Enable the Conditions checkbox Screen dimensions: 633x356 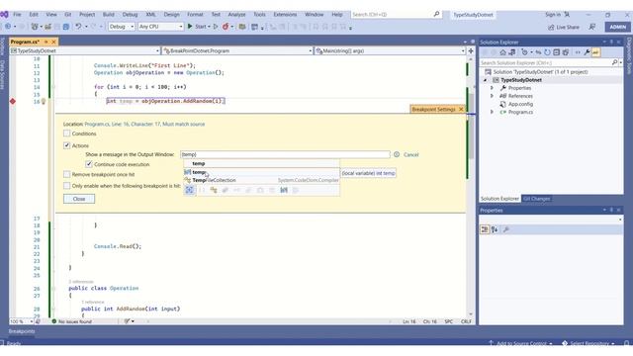click(x=67, y=133)
